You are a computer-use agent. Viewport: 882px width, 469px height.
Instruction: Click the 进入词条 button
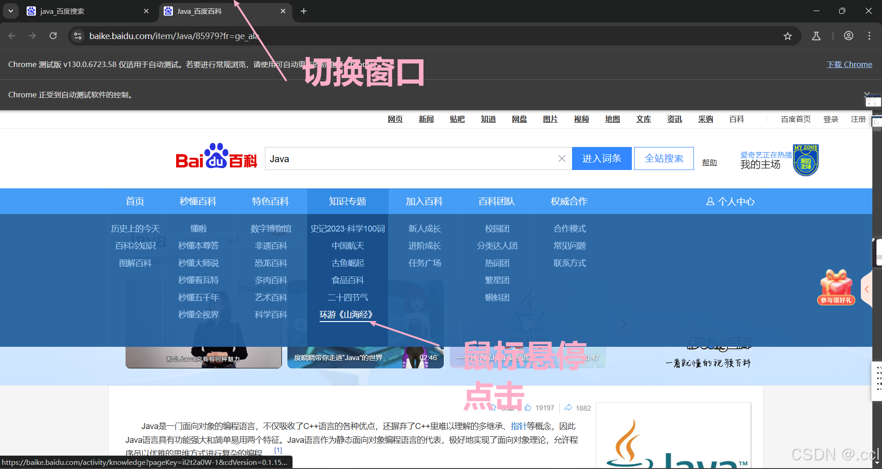(601, 158)
